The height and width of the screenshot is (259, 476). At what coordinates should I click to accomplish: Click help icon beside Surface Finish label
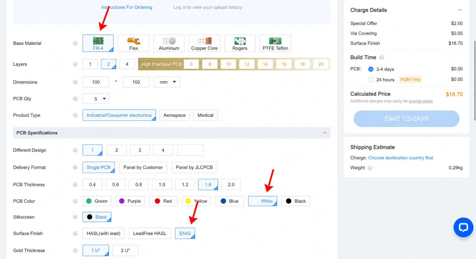pos(75,234)
